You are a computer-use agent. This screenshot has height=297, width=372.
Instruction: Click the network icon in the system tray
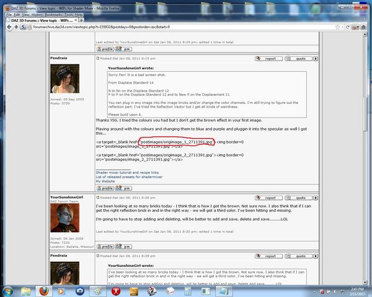pos(343,291)
